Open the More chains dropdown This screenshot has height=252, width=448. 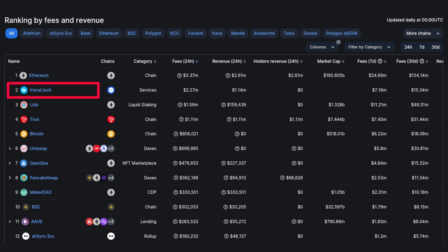pyautogui.click(x=423, y=33)
